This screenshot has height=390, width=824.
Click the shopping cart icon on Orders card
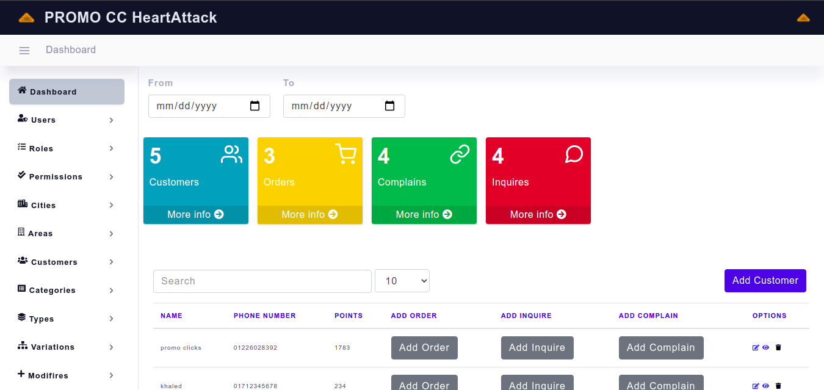[345, 154]
